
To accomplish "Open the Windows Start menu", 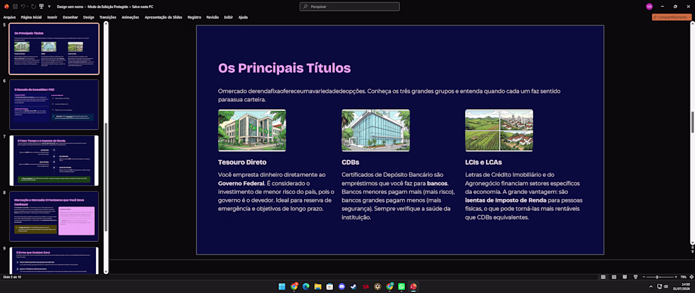I will [282, 287].
